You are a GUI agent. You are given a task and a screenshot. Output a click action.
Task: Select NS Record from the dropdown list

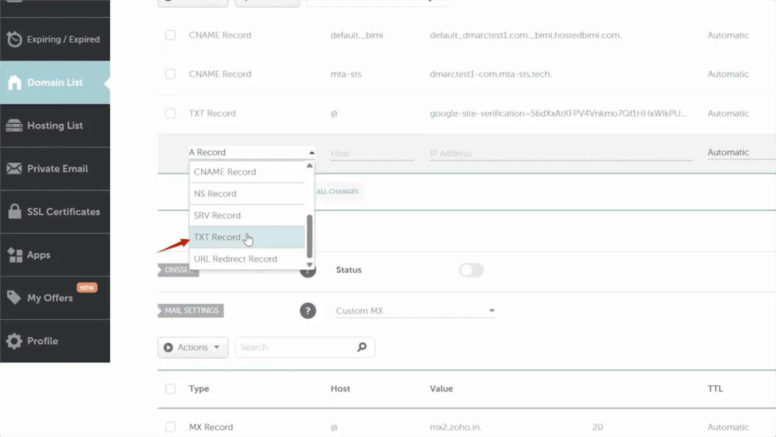pyautogui.click(x=247, y=194)
